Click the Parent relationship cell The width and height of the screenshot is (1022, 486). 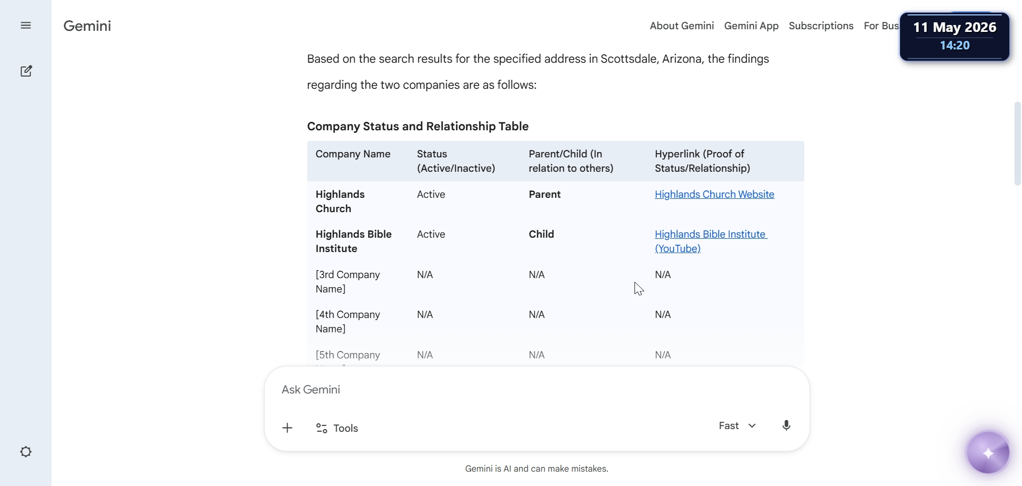[545, 195]
